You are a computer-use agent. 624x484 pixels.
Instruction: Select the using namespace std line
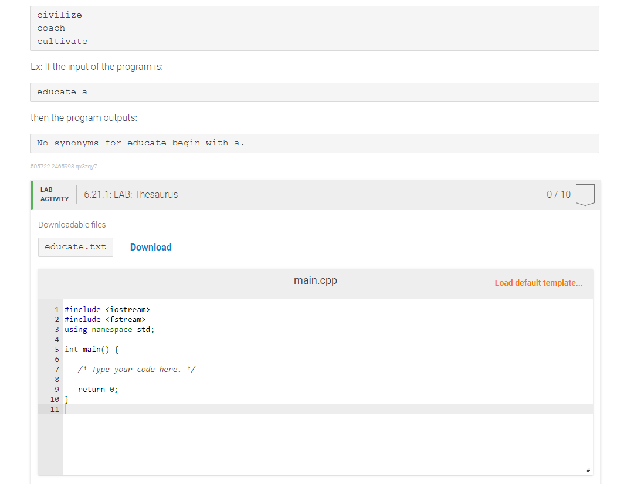[x=109, y=329]
